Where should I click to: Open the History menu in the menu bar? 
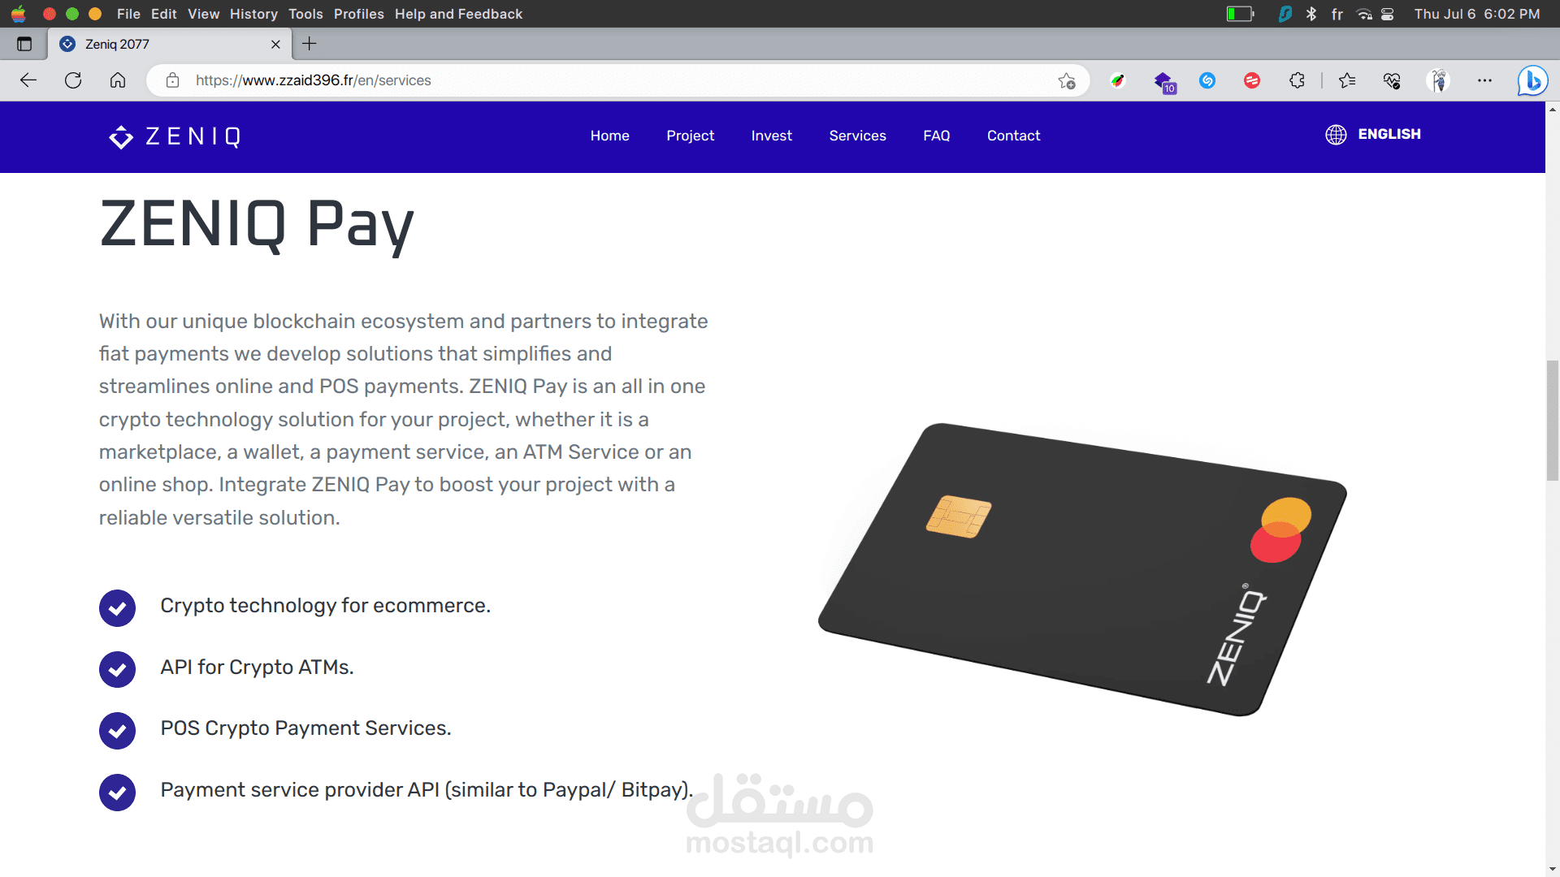[x=253, y=14]
